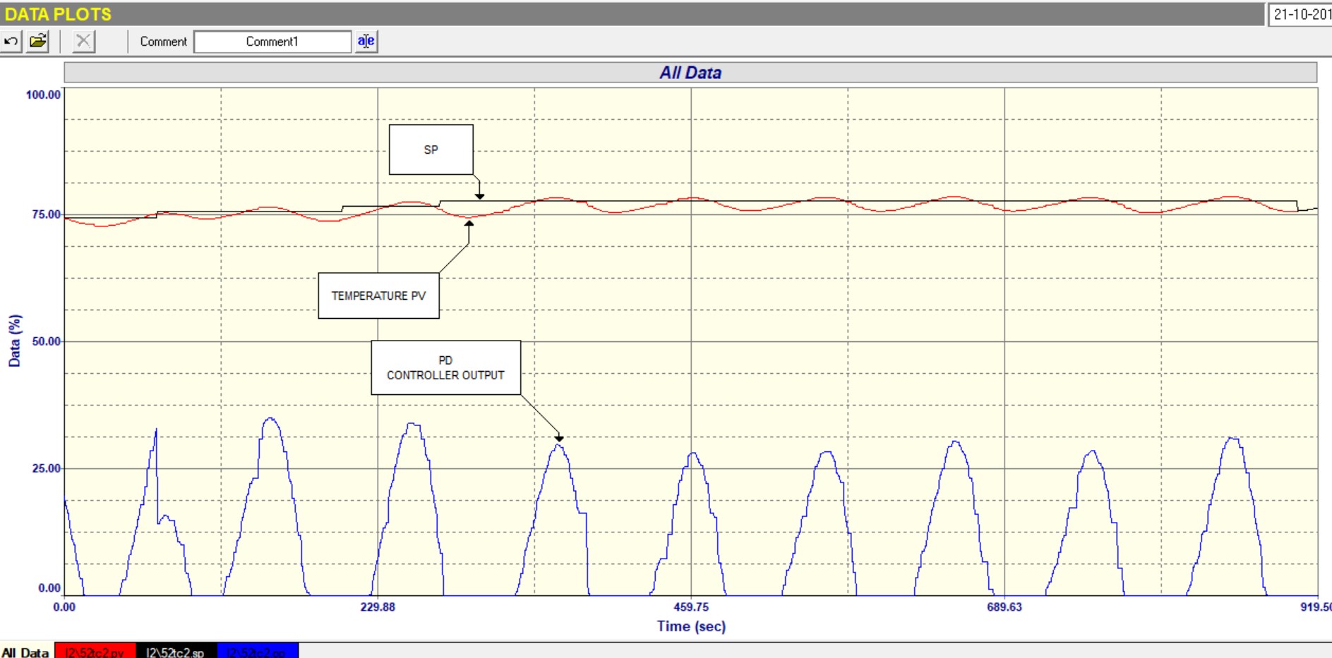The height and width of the screenshot is (658, 1332).
Task: Click the 459.75 time axis value
Action: (691, 607)
